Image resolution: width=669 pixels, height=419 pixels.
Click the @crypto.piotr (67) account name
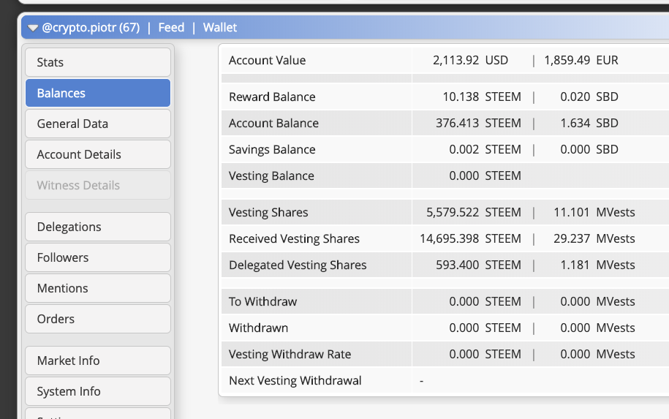tap(91, 28)
